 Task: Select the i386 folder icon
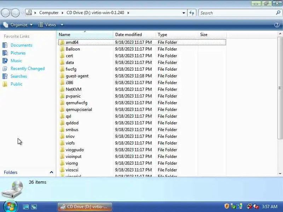pos(62,83)
